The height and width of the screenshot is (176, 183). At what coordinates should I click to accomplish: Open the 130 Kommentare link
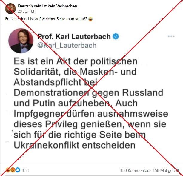[135, 170]
